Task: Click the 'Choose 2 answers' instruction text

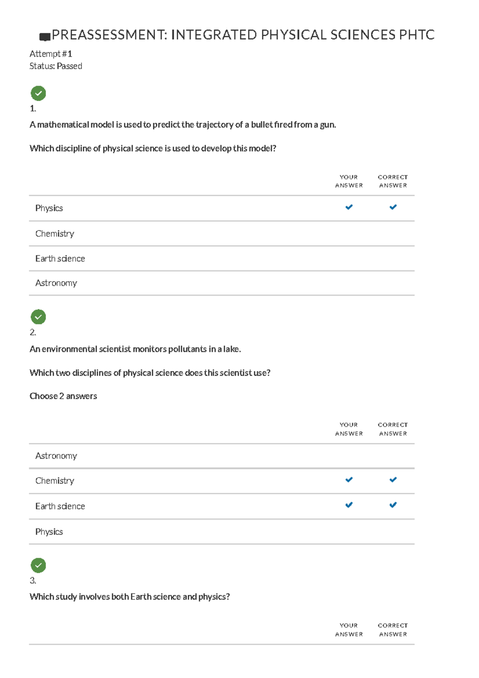Action: click(63, 396)
